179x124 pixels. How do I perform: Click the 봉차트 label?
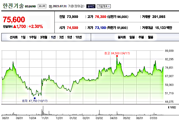coord(122,37)
